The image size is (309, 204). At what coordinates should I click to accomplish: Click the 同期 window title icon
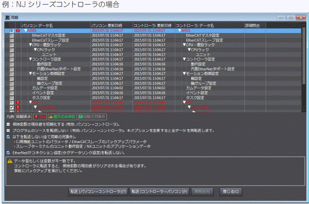click(7, 17)
